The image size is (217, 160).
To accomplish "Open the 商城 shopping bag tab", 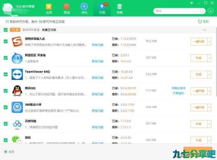I will pos(67,9).
